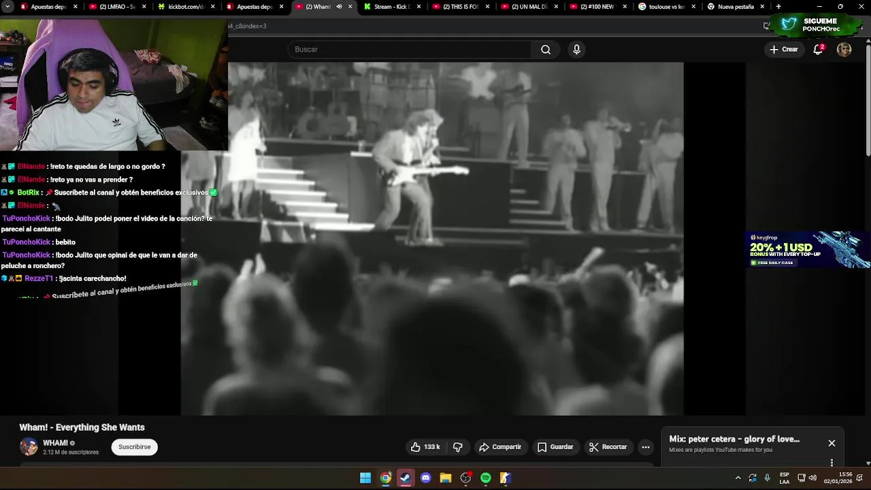871x490 pixels.
Task: Open the Mix playlist panel options (vertical dots)
Action: coord(832,463)
